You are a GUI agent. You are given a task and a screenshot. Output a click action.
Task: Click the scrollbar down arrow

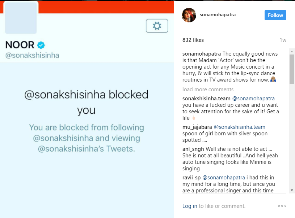point(292,190)
